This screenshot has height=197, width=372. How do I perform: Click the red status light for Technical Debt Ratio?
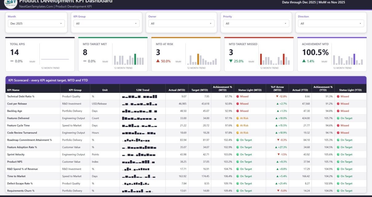238,96
